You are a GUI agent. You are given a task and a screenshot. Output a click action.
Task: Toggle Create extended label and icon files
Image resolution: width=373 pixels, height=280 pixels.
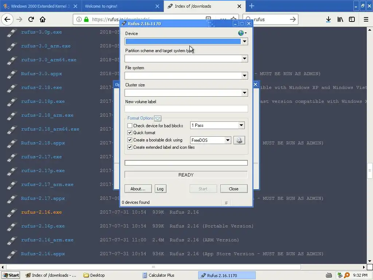click(130, 147)
